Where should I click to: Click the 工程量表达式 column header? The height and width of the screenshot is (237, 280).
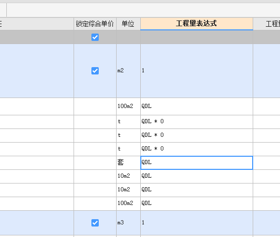(196, 24)
